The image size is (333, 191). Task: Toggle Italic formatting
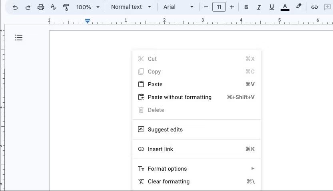(259, 7)
